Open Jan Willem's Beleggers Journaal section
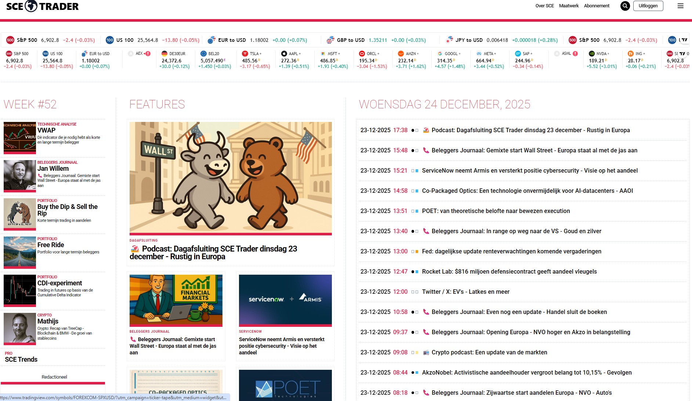Screen dimensions: 692x401 53,169
